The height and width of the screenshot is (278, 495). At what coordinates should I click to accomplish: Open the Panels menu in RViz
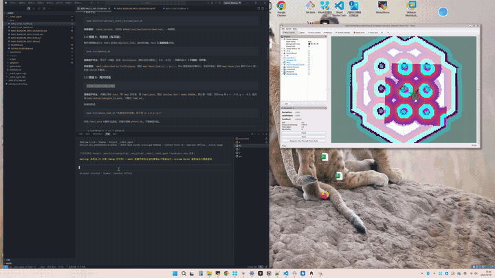(x=289, y=29)
